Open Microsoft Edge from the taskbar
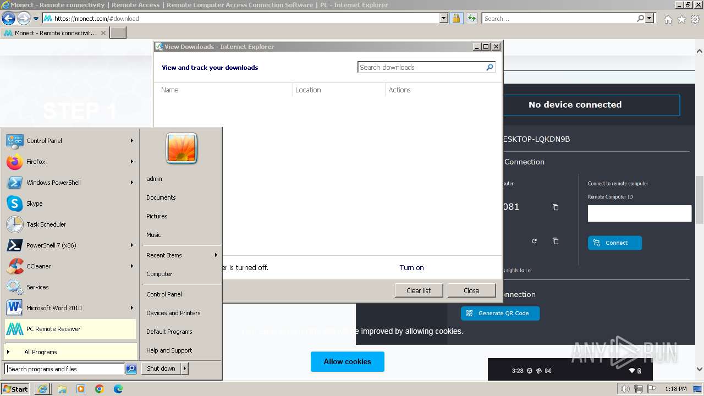Viewport: 704px width, 396px height. pos(118,389)
